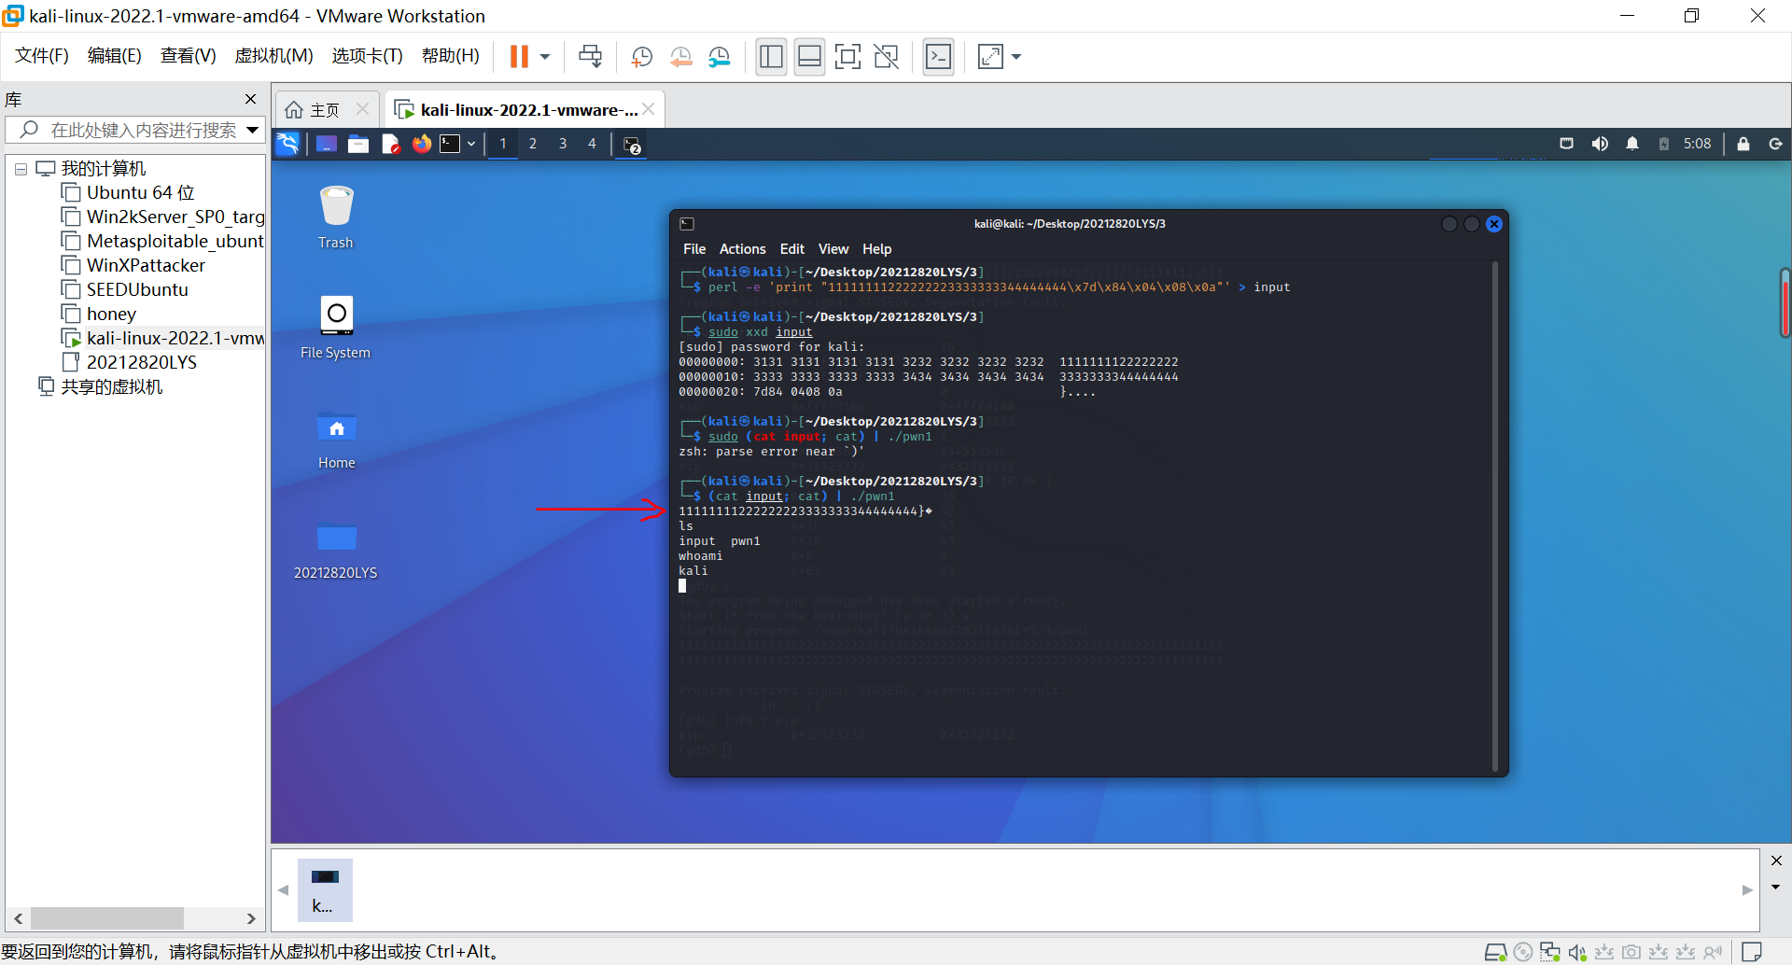Open the 帮助(H) menu
1792x965 pixels.
coord(450,56)
